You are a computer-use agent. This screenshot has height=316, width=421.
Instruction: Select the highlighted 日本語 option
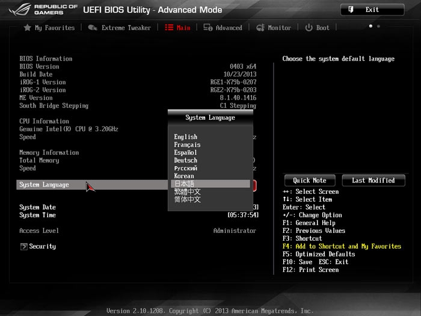coord(184,184)
